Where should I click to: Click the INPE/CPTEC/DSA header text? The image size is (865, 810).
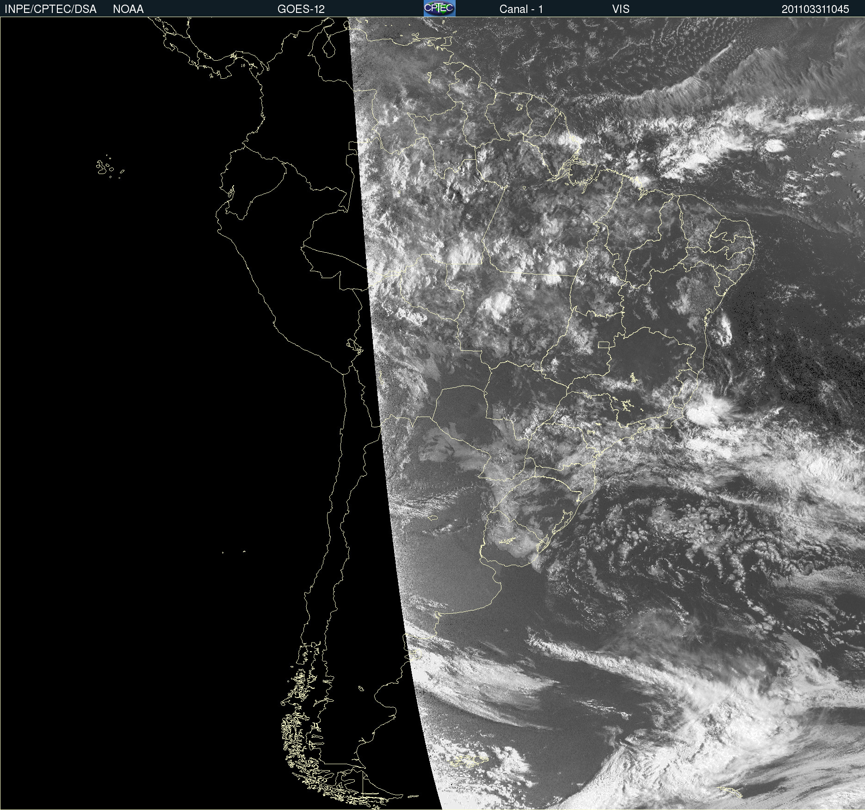pos(50,9)
